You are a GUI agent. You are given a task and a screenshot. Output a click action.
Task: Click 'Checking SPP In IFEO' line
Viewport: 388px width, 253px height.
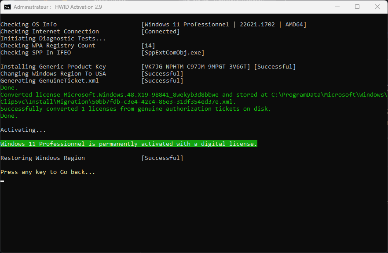[x=36, y=53]
